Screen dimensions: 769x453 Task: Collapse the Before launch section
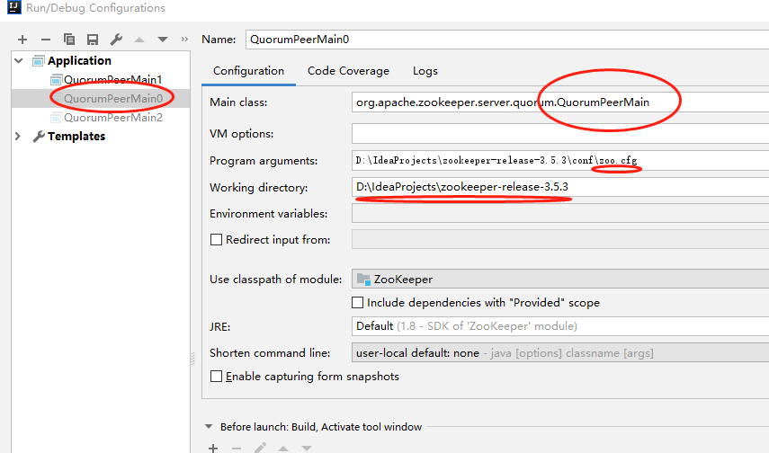click(x=209, y=427)
